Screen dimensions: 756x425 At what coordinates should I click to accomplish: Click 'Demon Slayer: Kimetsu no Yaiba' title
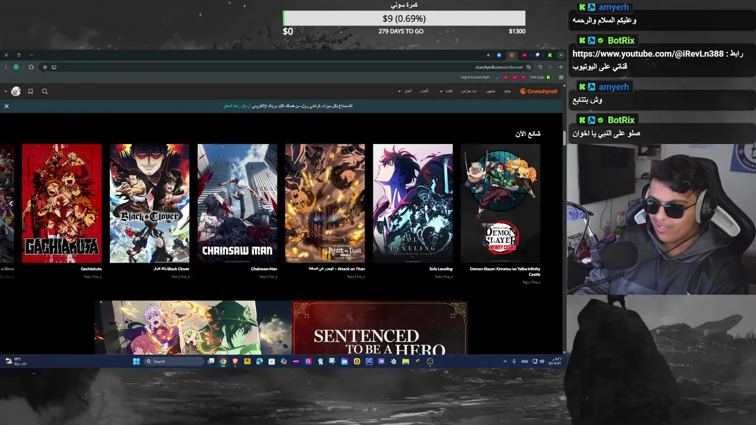coord(505,272)
